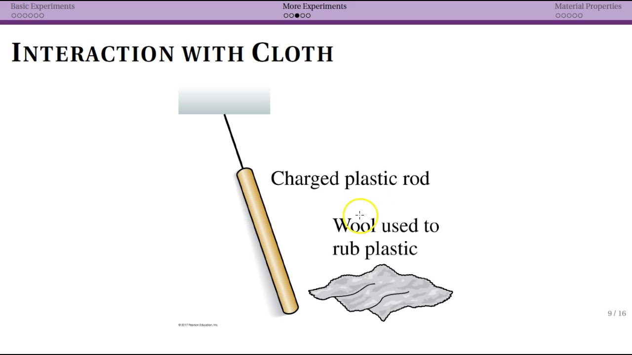
Task: Click the gray wool cloth illustration
Action: (380, 293)
